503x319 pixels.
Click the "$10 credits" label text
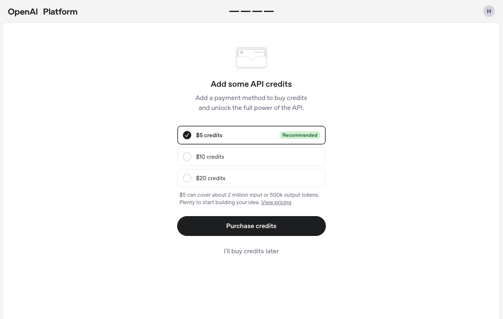point(210,157)
